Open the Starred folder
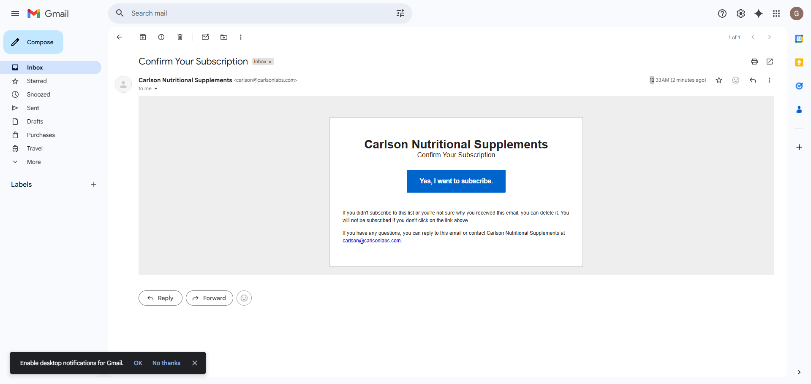 tap(51, 81)
